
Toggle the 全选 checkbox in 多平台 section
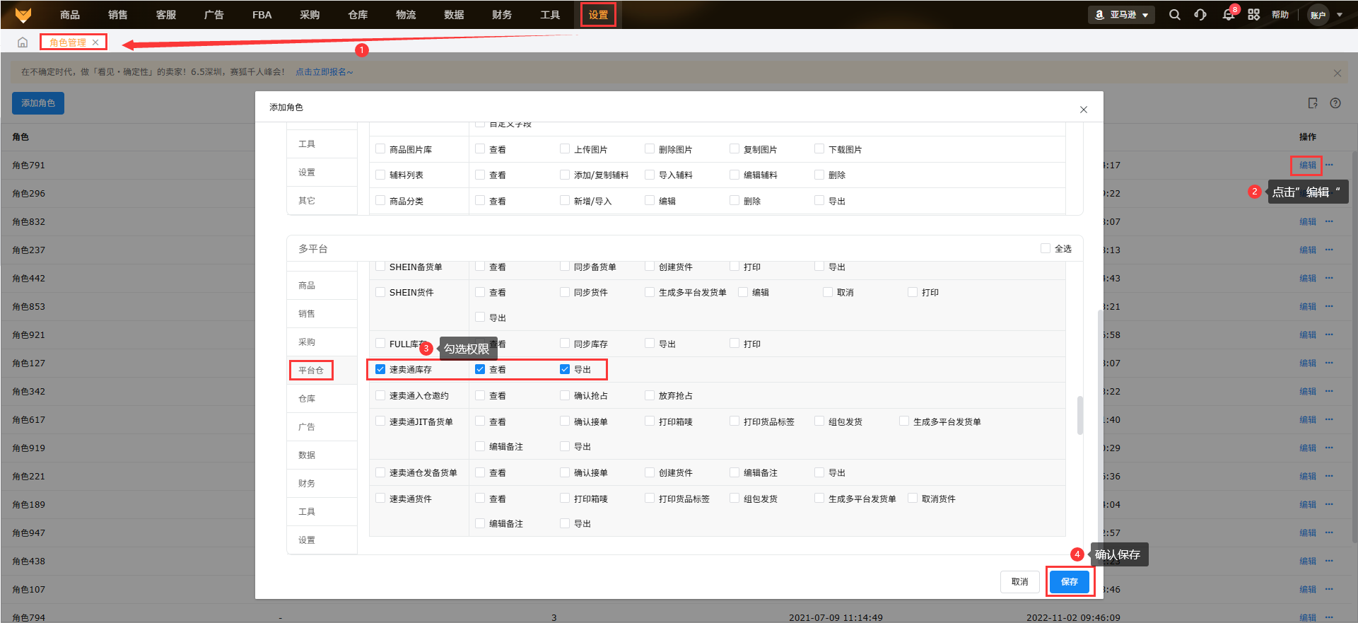[x=1046, y=248]
